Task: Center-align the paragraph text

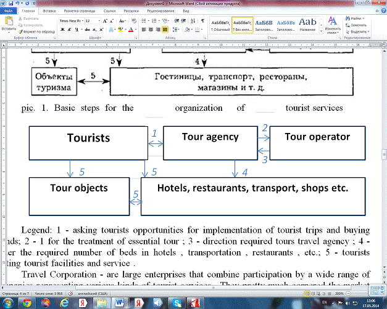Action: click(151, 29)
